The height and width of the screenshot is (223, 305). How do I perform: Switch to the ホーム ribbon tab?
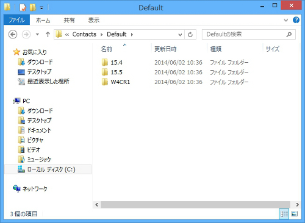click(43, 20)
